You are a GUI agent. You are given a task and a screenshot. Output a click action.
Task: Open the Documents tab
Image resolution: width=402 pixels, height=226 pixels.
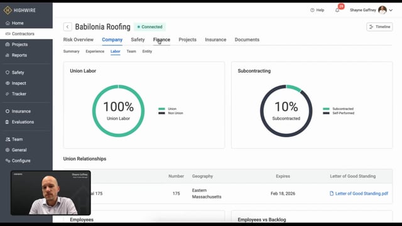pos(247,40)
